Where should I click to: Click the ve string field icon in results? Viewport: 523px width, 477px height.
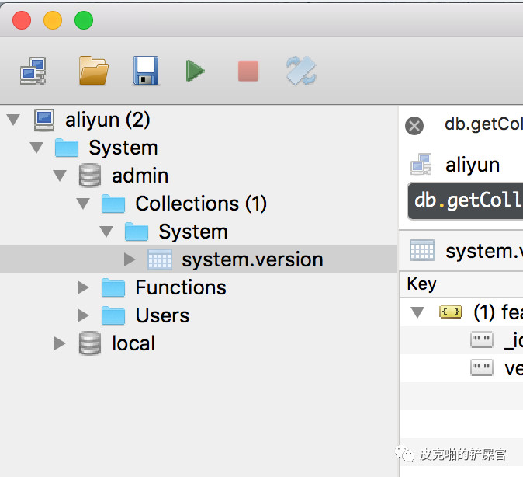click(x=481, y=367)
